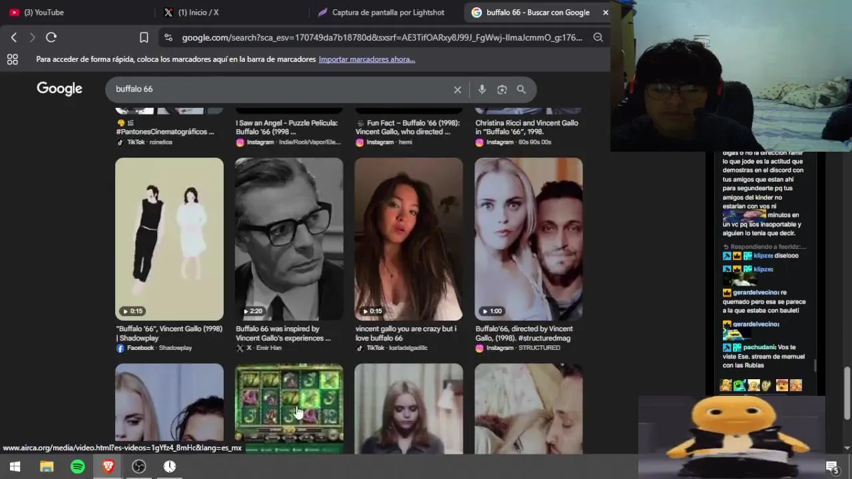Screen dimensions: 852x479
Task: Submit search with the magnifier icon
Action: pos(521,89)
